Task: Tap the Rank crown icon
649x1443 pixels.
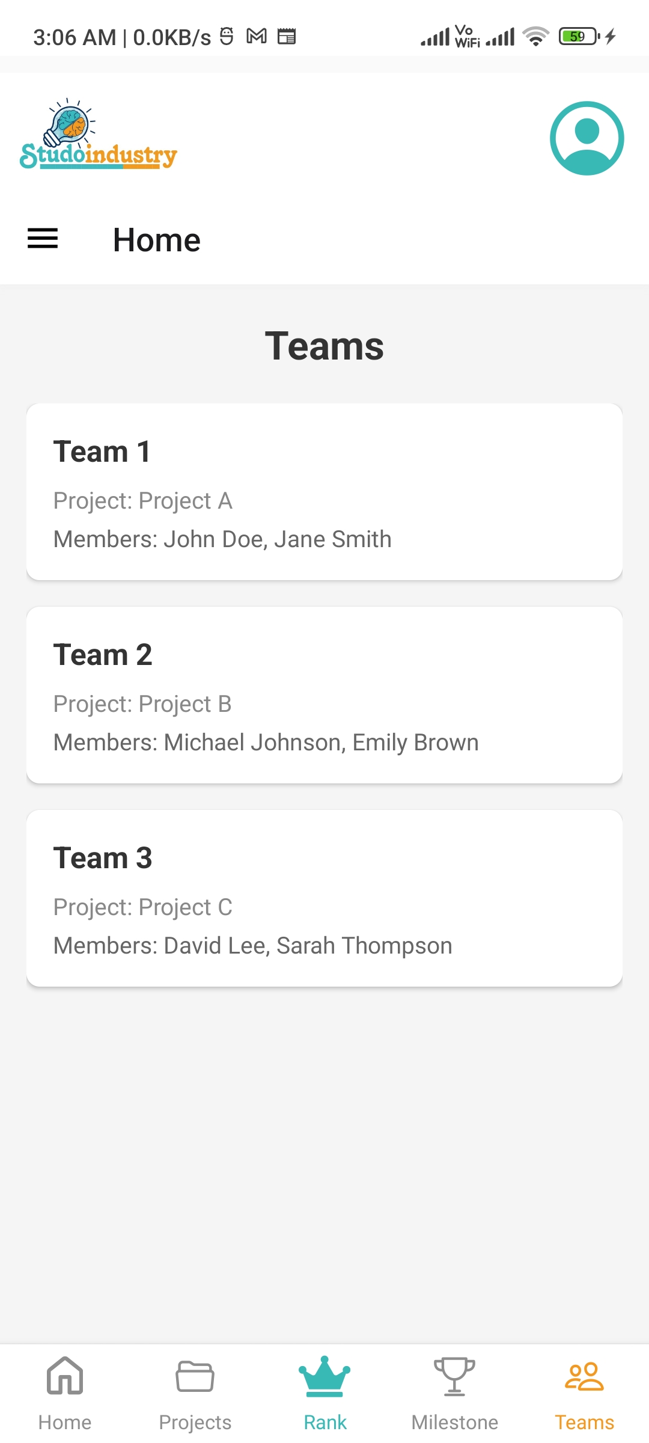Action: [324, 1376]
